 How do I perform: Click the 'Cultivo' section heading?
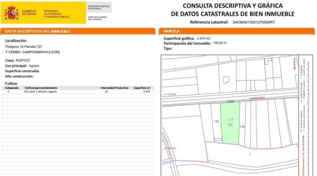11,84
